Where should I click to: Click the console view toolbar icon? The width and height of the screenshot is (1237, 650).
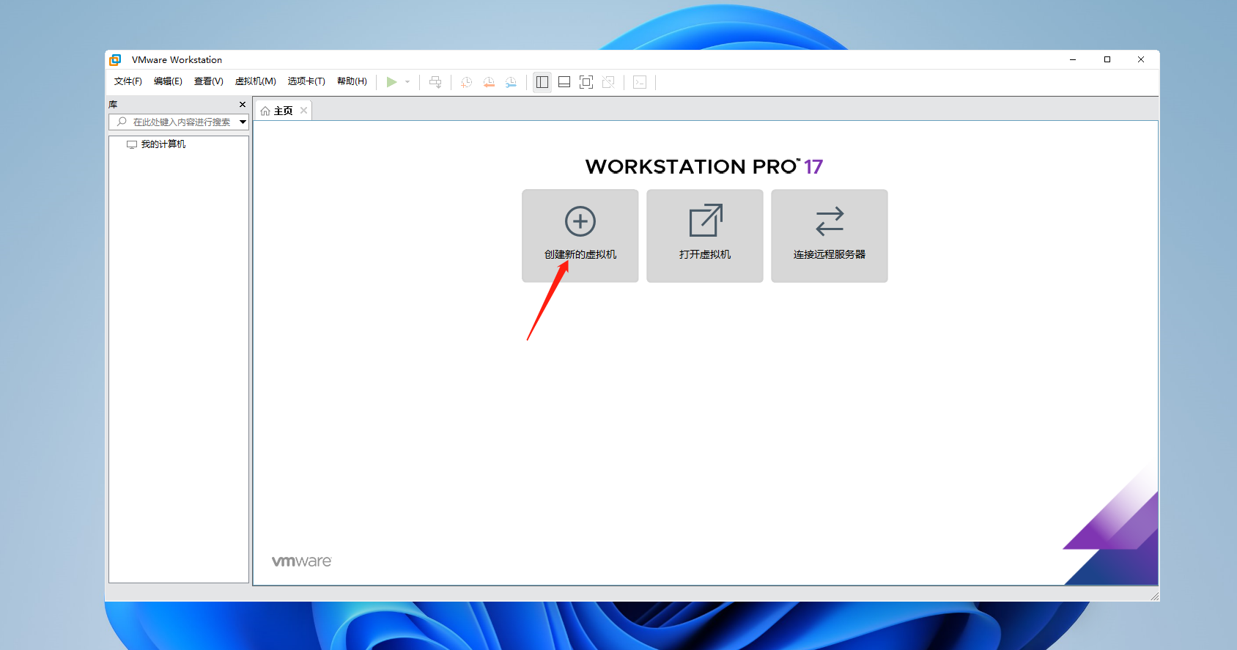coord(640,82)
